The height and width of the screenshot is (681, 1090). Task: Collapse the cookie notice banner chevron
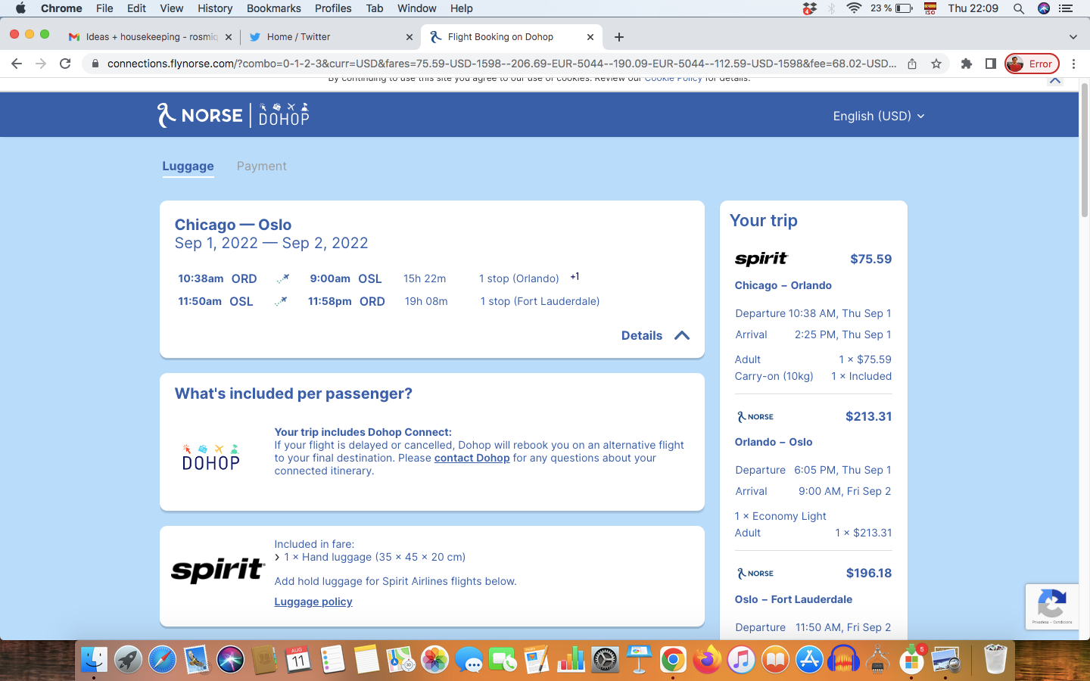click(1055, 80)
